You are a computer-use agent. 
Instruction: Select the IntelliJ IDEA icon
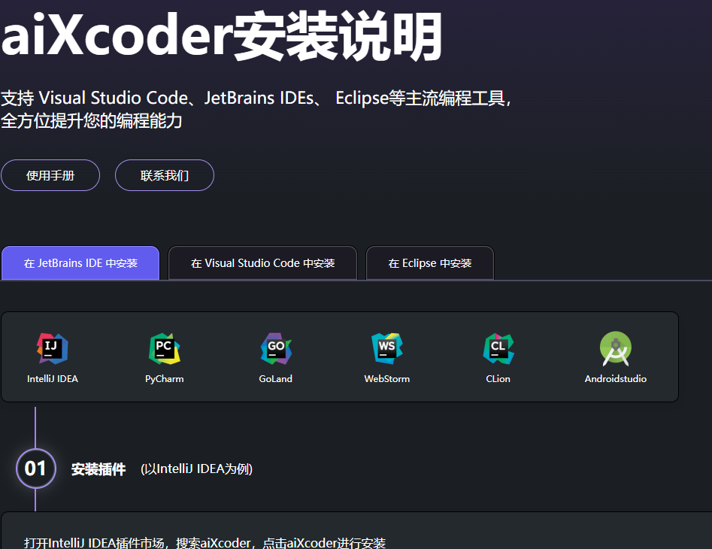tap(52, 349)
